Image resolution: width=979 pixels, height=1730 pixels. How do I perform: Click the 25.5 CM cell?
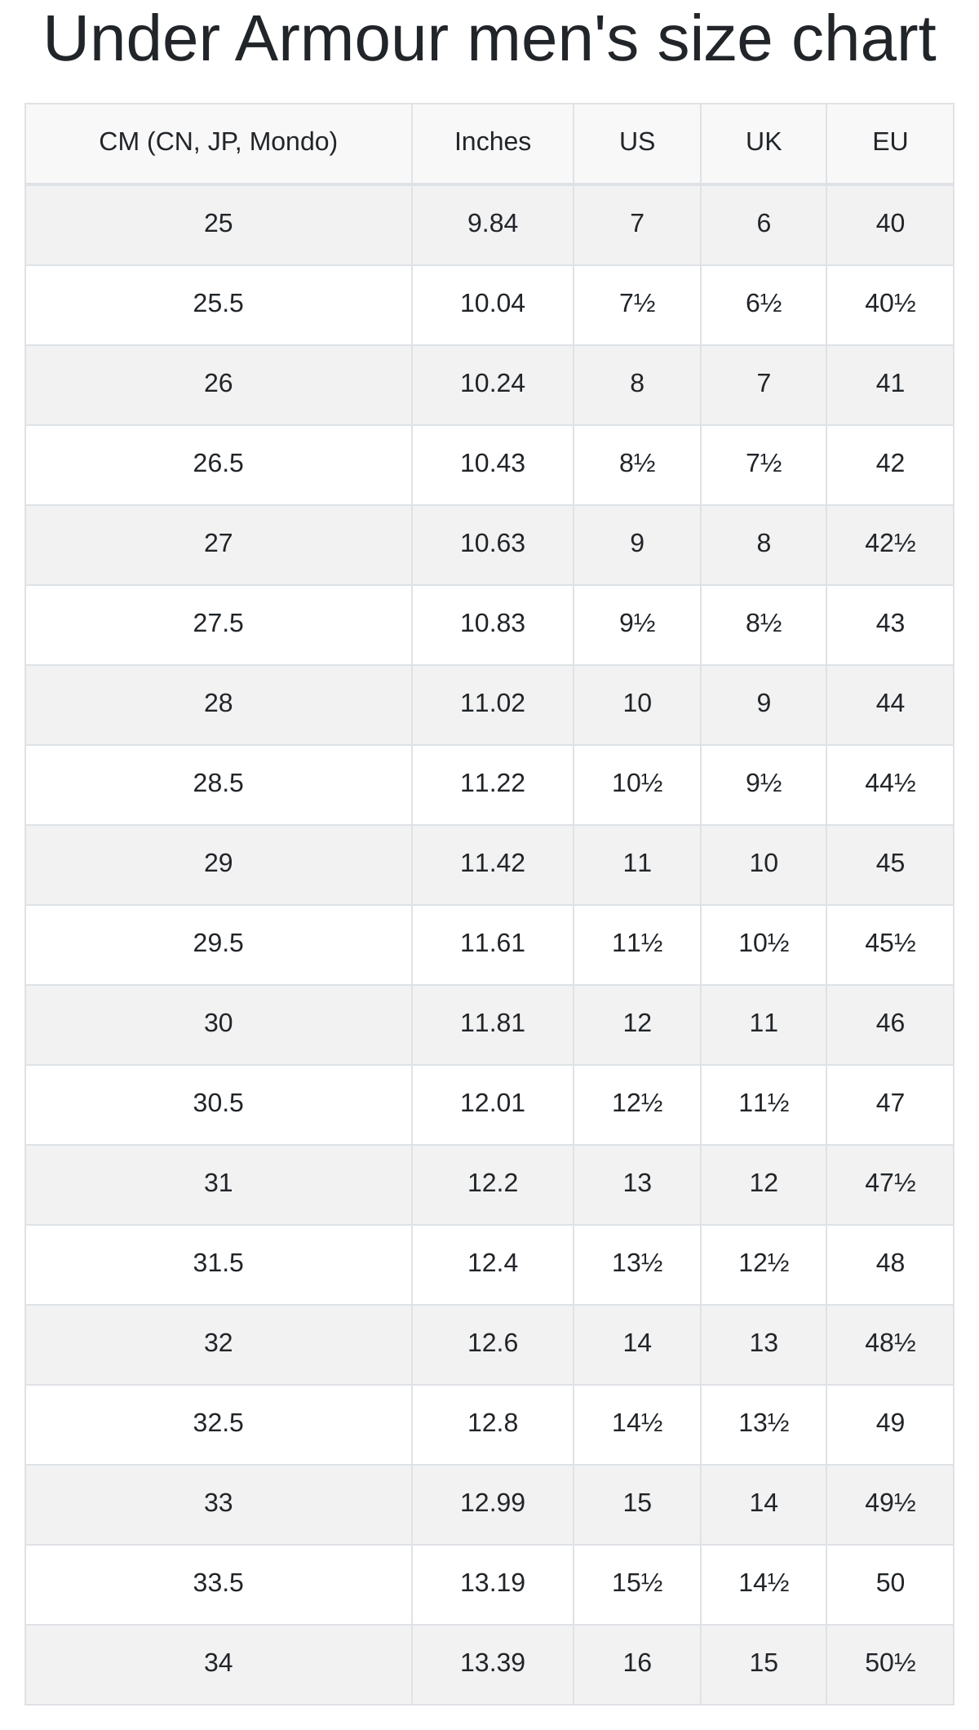coord(219,304)
